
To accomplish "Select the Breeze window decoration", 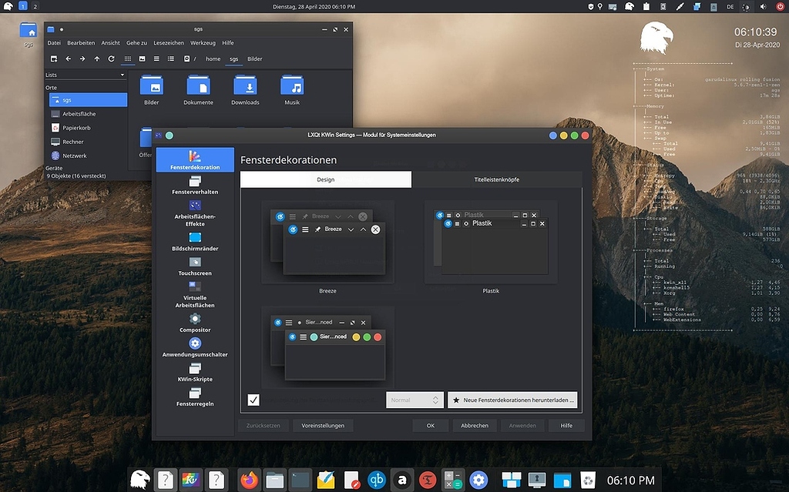I will pyautogui.click(x=327, y=243).
